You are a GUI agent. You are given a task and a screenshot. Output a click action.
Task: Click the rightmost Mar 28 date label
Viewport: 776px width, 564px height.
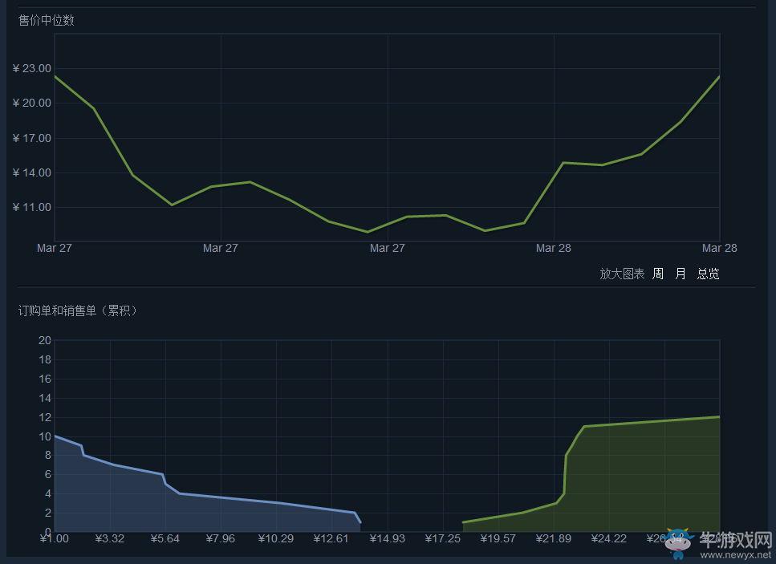coord(719,248)
